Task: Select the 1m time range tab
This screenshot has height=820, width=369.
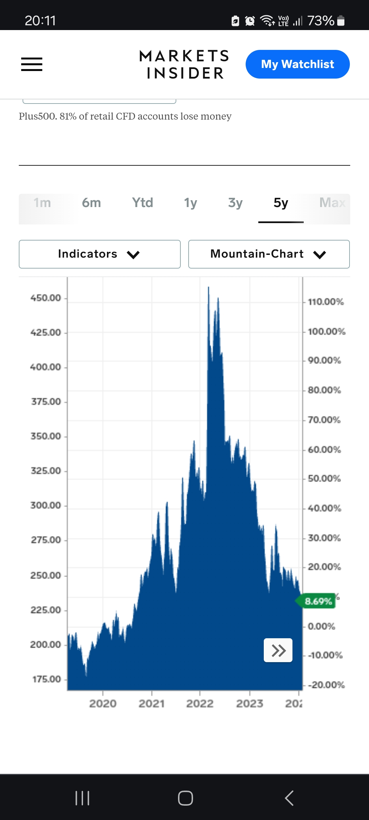Action: 42,203
